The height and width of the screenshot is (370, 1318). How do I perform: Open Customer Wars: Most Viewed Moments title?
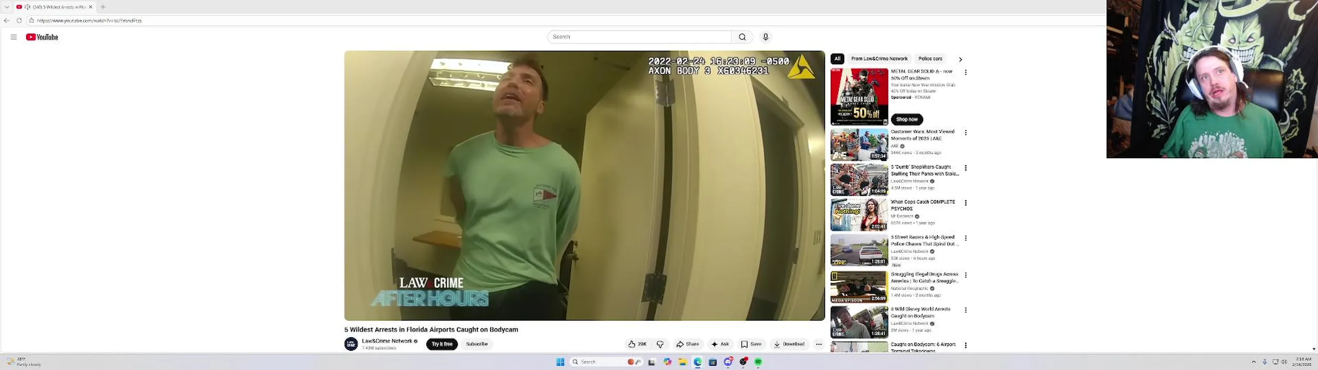click(x=922, y=135)
